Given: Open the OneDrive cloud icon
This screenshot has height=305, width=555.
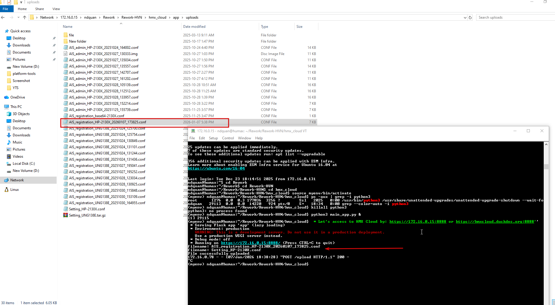Looking at the screenshot, I should (x=7, y=97).
